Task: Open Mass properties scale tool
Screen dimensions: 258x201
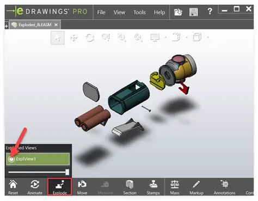Action: (x=175, y=187)
